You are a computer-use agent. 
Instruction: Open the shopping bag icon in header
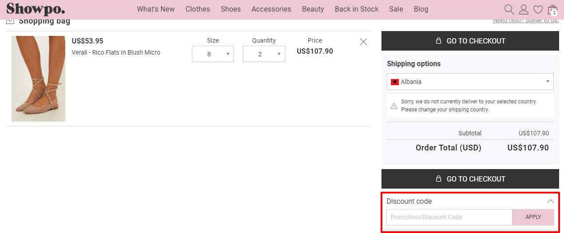[x=552, y=10]
